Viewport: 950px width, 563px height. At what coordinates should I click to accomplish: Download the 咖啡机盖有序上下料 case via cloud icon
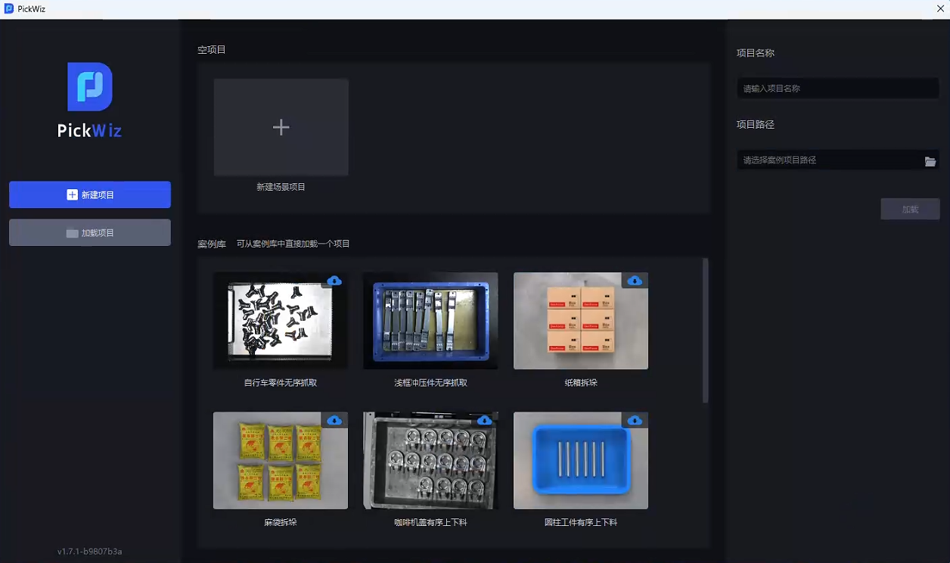point(484,420)
